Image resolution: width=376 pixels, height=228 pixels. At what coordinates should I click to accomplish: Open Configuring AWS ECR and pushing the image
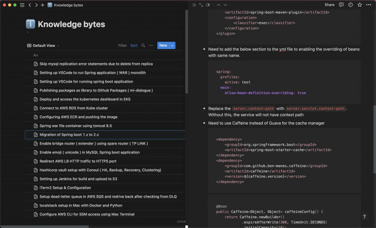click(x=79, y=117)
